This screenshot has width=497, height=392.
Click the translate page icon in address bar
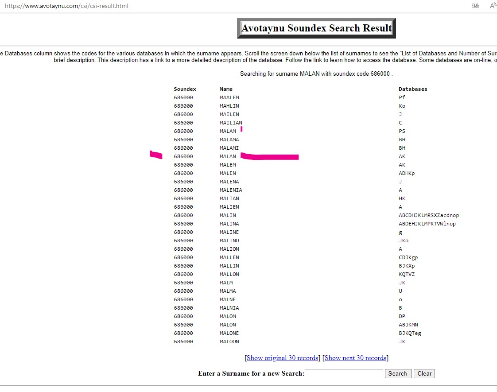[475, 6]
